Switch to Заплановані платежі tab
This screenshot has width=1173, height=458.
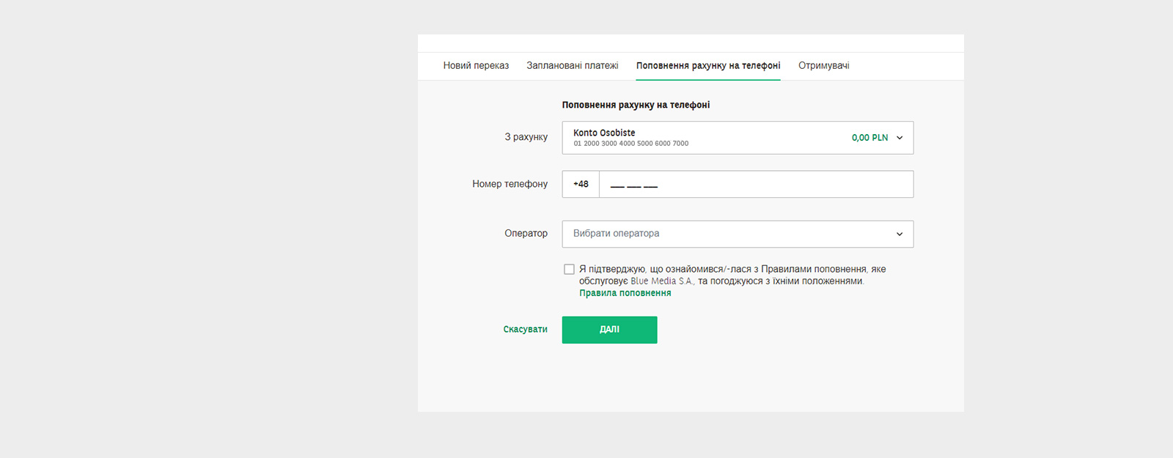pyautogui.click(x=572, y=66)
